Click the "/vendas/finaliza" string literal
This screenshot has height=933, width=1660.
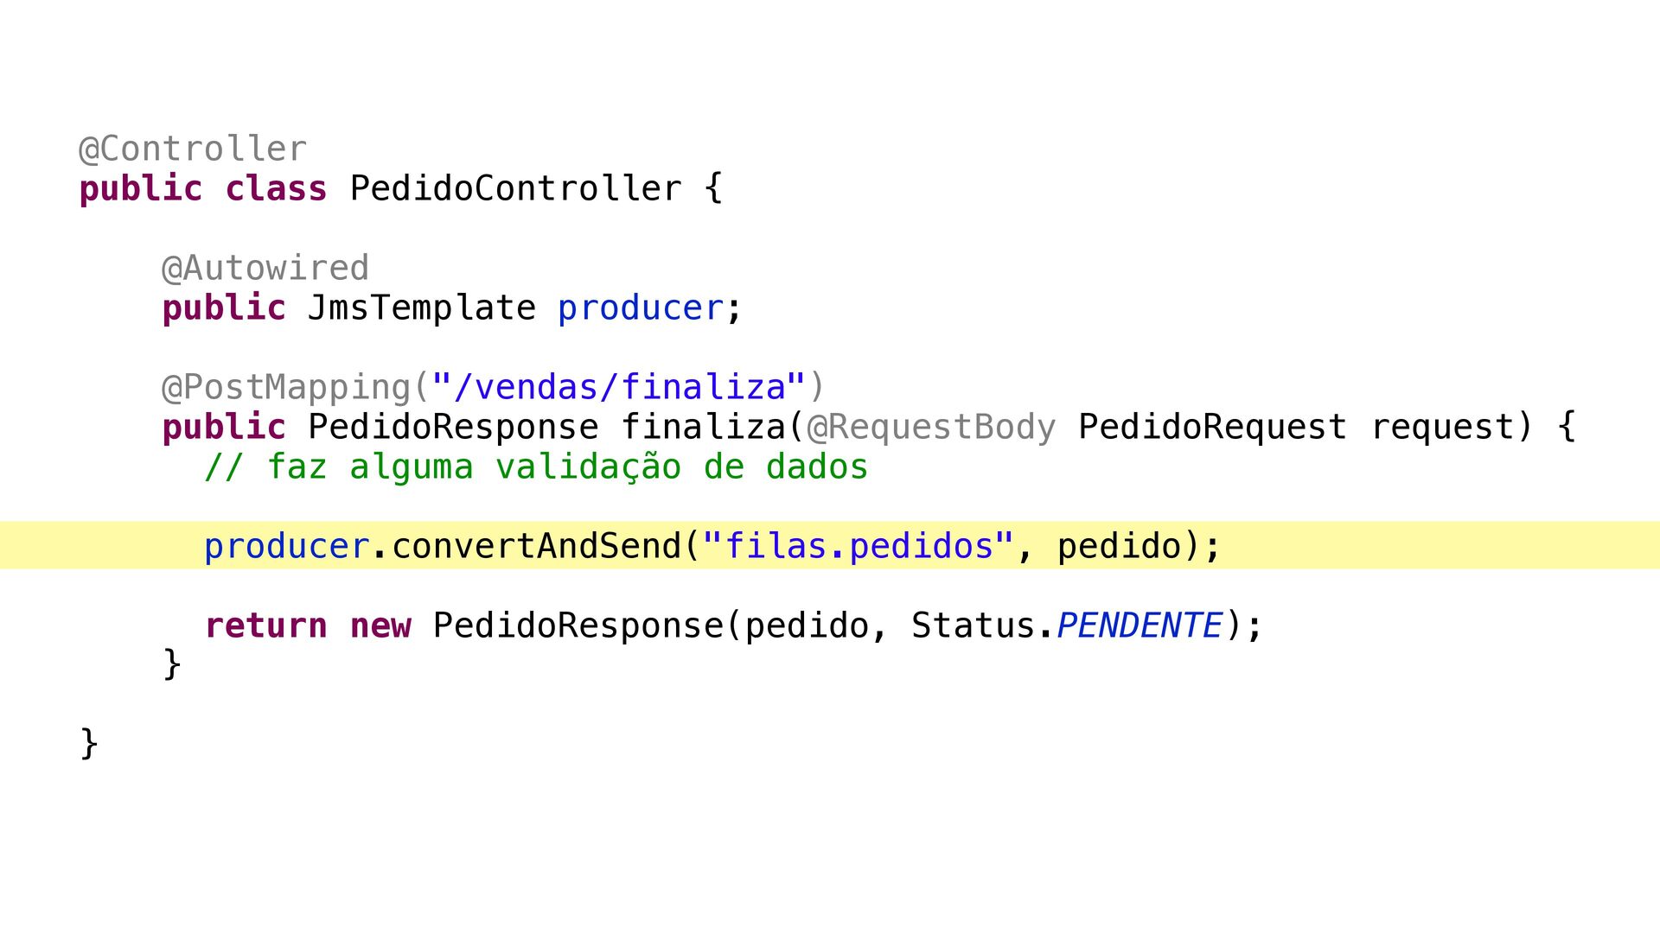(x=620, y=387)
